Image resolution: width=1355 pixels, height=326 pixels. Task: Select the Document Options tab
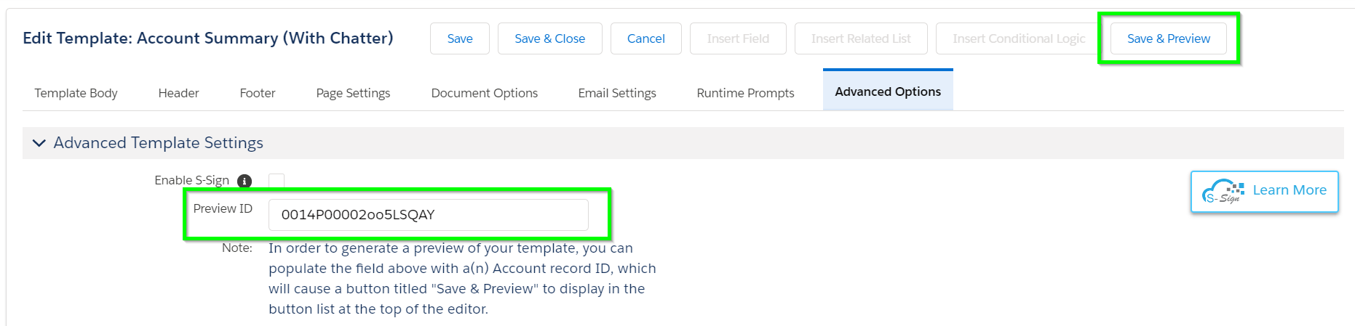tap(485, 93)
